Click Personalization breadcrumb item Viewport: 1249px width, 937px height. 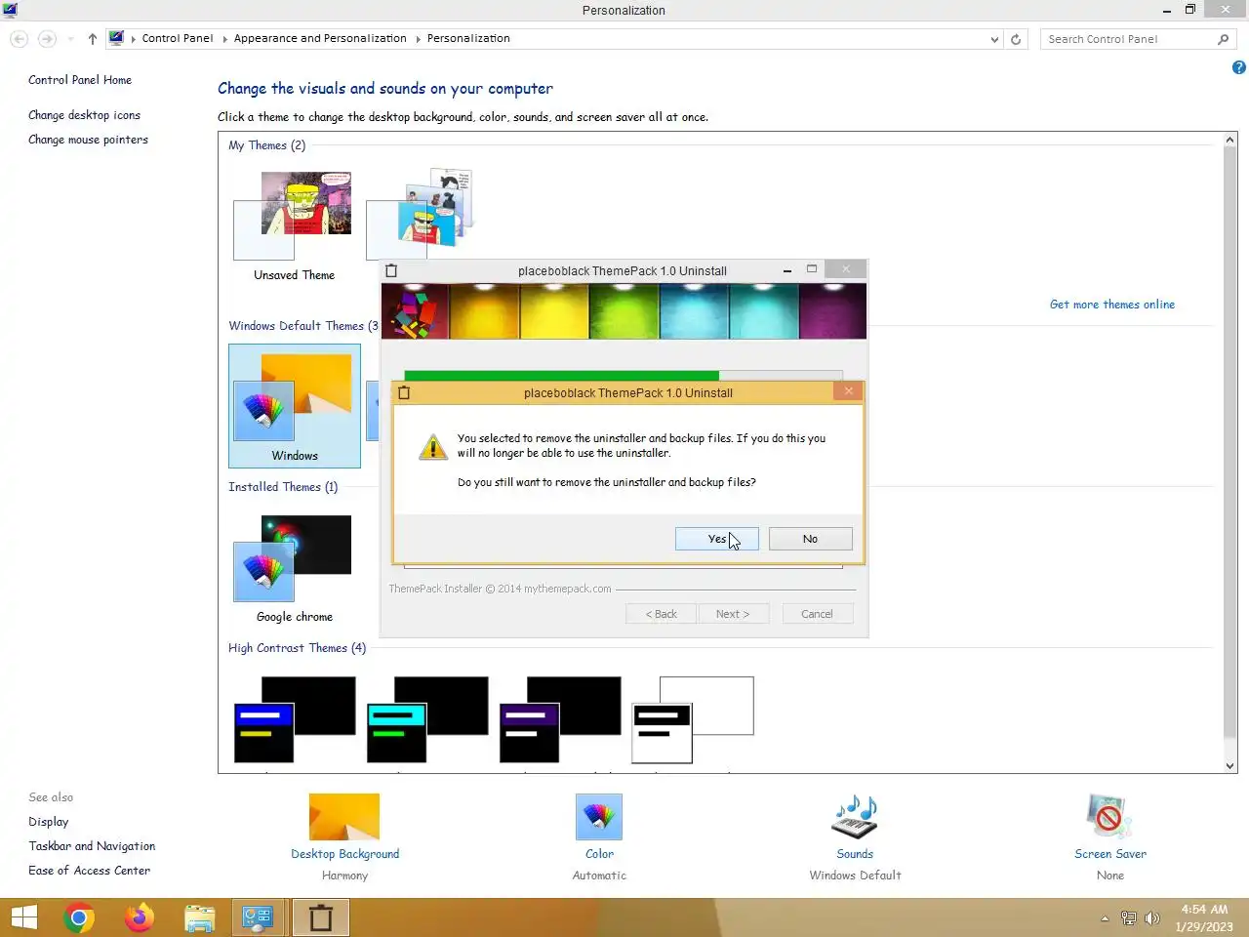click(x=468, y=39)
